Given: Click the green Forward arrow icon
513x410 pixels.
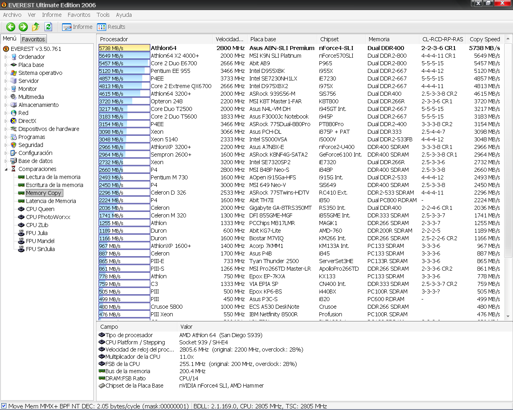Looking at the screenshot, I should (x=23, y=27).
